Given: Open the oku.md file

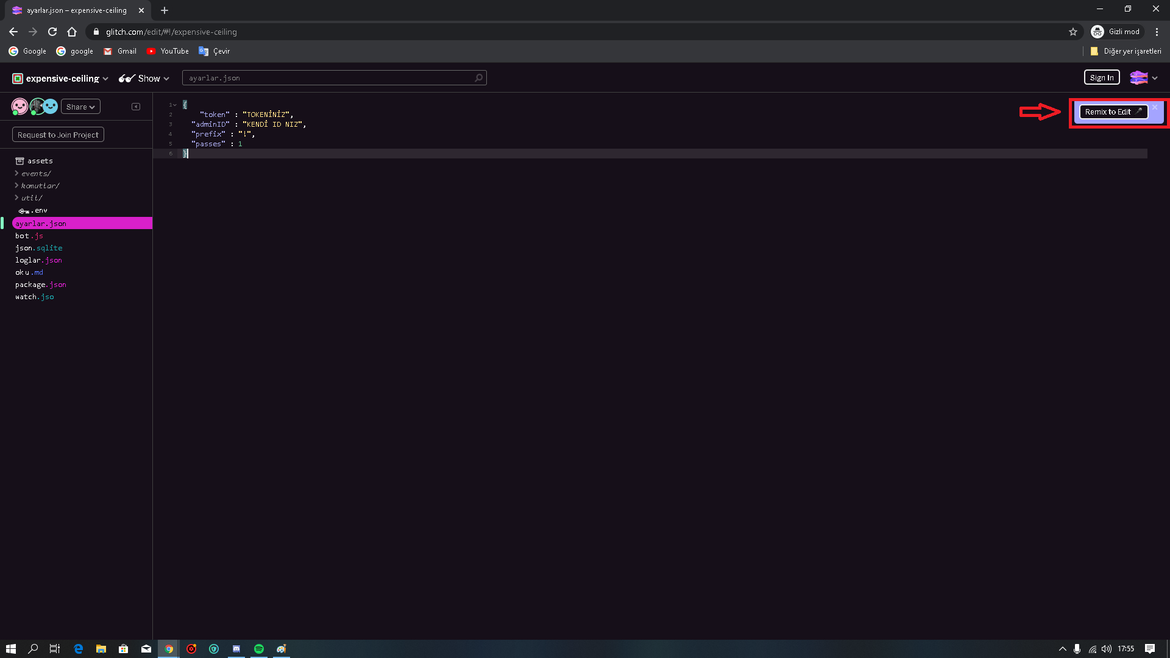Looking at the screenshot, I should pos(29,272).
